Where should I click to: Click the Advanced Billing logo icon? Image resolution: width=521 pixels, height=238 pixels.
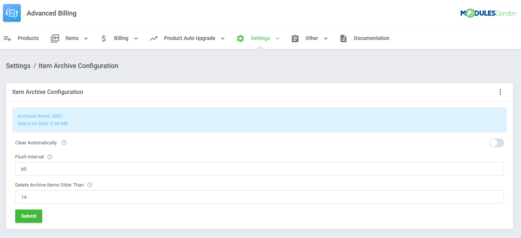click(12, 13)
